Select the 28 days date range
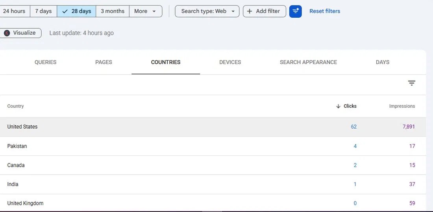This screenshot has width=433, height=212. (76, 11)
